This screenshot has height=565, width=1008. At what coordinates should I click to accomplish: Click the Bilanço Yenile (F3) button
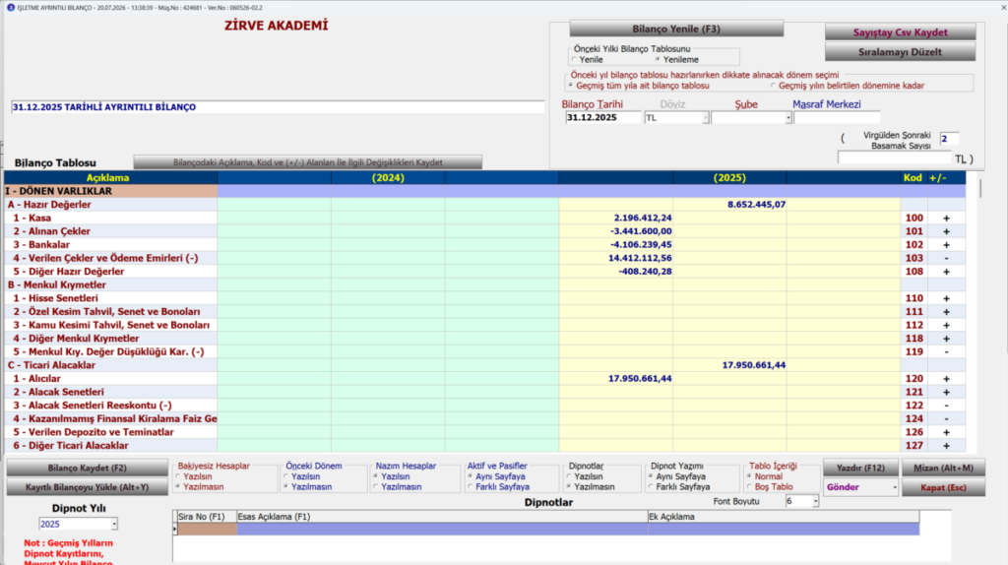pos(676,29)
